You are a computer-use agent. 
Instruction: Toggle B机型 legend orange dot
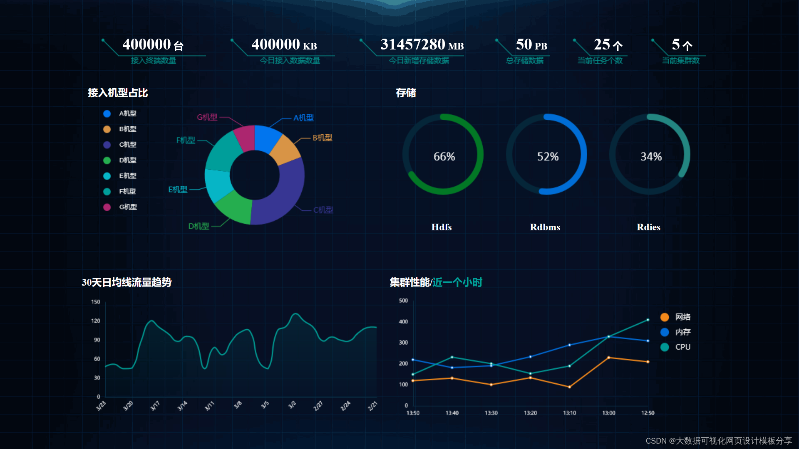[107, 129]
